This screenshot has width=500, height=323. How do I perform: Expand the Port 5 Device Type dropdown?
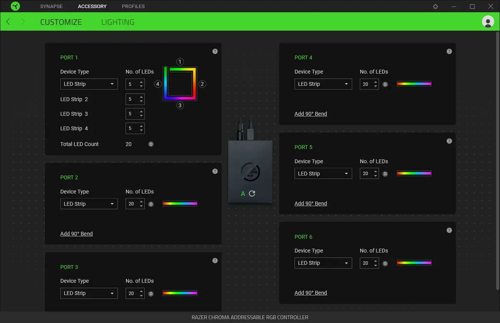(x=323, y=174)
